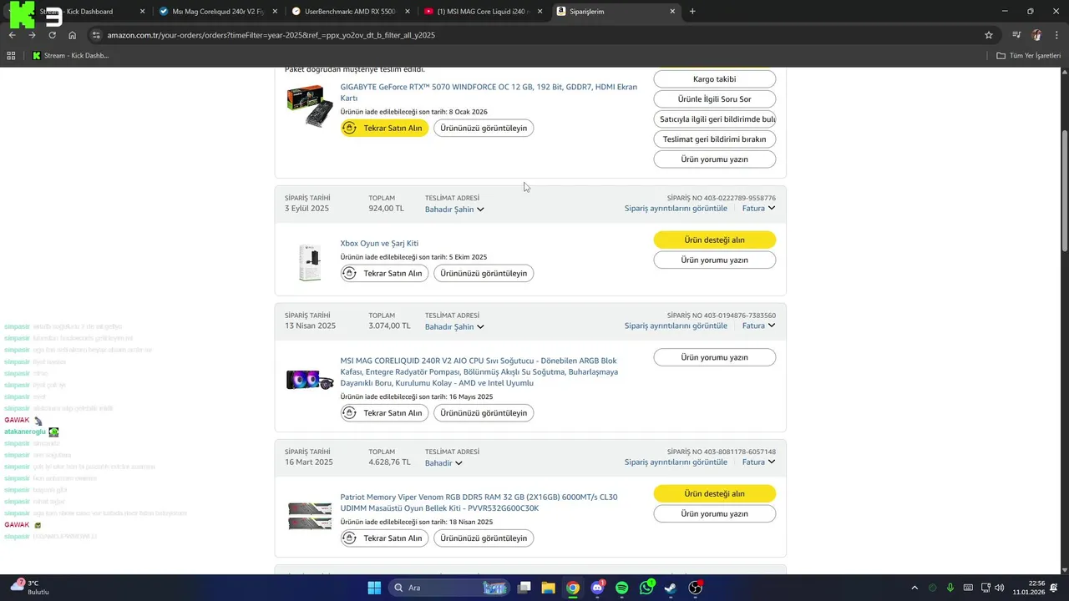
Task: Switch to the UserBenchmark AMD RX 5500 tab
Action: pyautogui.click(x=351, y=12)
